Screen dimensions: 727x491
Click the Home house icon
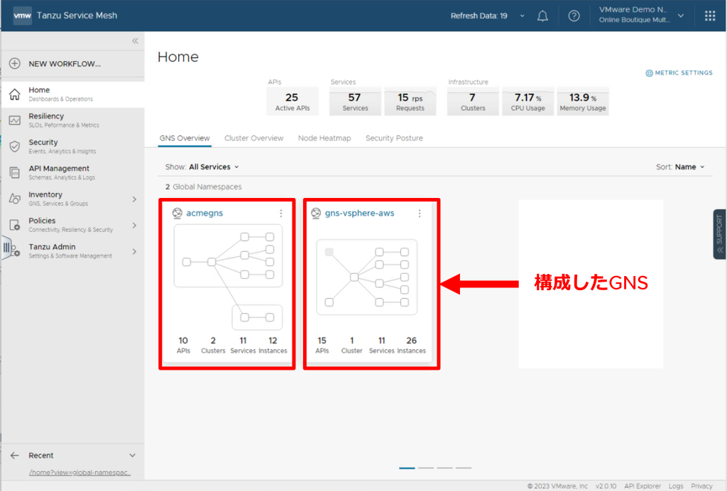point(15,94)
